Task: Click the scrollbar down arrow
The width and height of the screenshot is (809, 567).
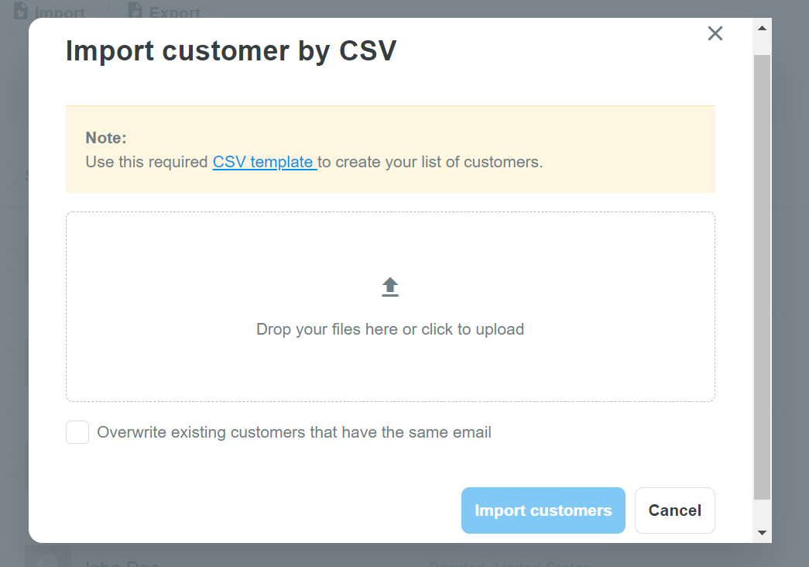Action: pos(762,532)
